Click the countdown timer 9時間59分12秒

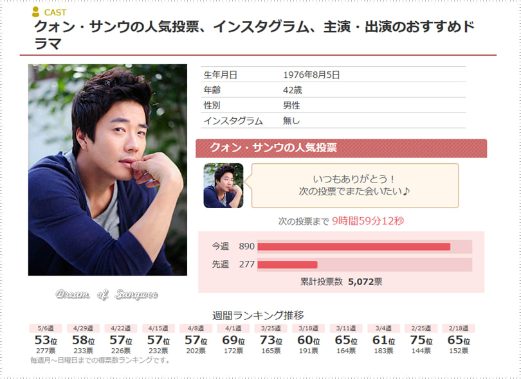pyautogui.click(x=368, y=221)
